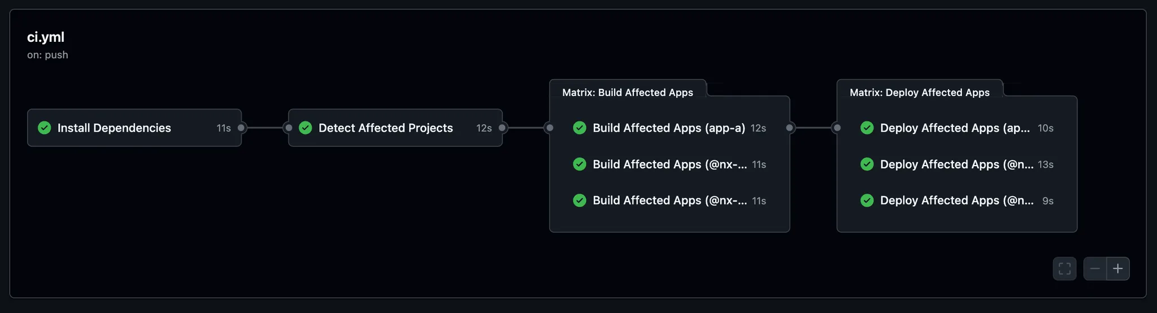Screen dimensions: 1157x313
Task: Open the Install Dependencies job
Action: pyautogui.click(x=134, y=128)
